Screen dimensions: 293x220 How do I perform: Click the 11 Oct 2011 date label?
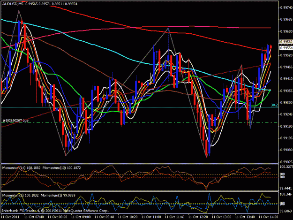click(10, 217)
